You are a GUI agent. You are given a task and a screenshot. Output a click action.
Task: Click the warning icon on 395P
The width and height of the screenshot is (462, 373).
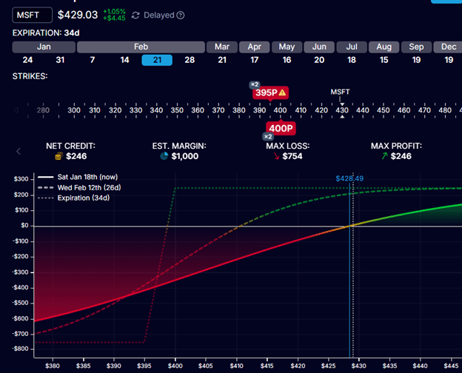pyautogui.click(x=282, y=93)
